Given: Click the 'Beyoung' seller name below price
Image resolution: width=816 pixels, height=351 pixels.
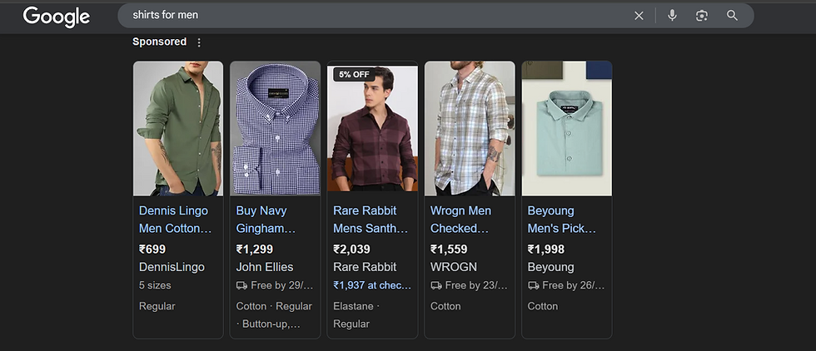Looking at the screenshot, I should pos(551,267).
